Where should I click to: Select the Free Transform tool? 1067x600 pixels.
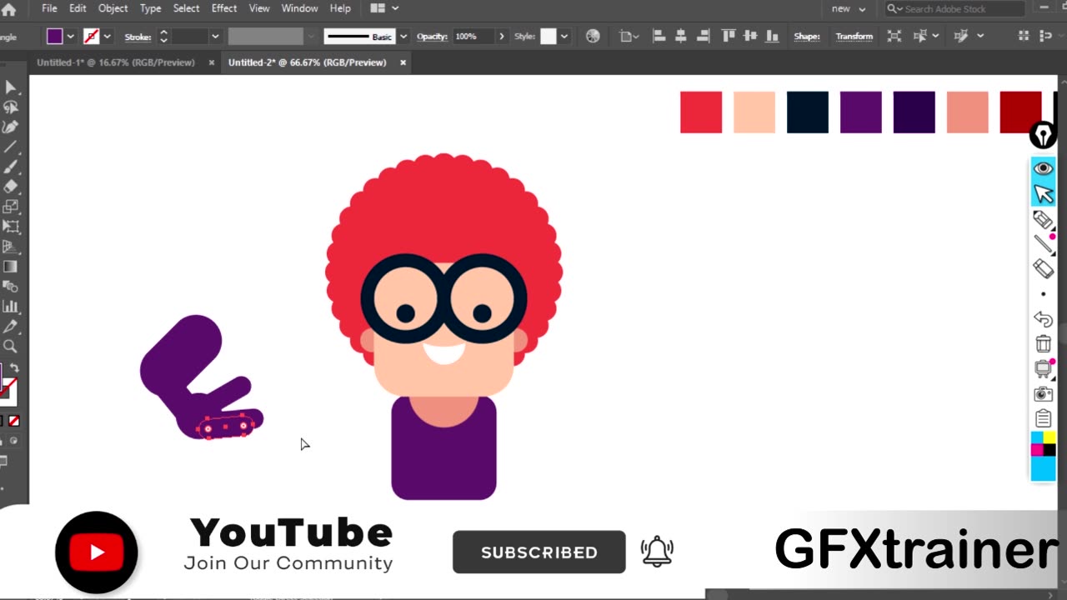pyautogui.click(x=10, y=227)
